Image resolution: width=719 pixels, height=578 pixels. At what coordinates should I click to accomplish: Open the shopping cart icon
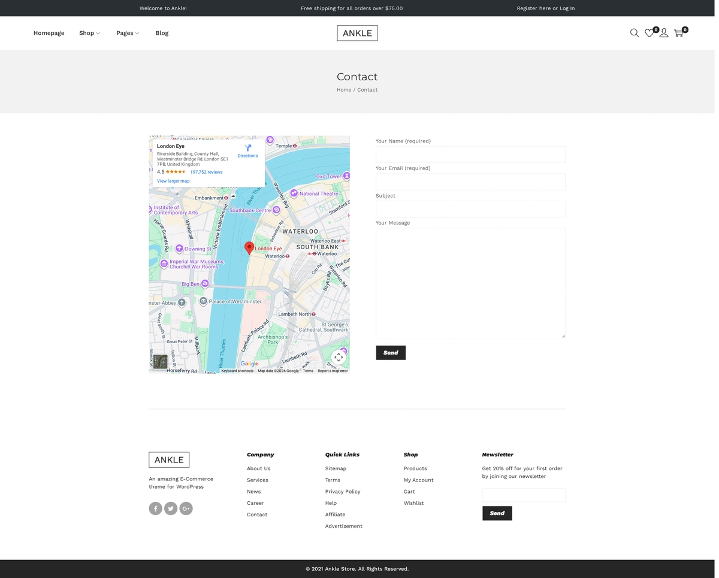(678, 34)
